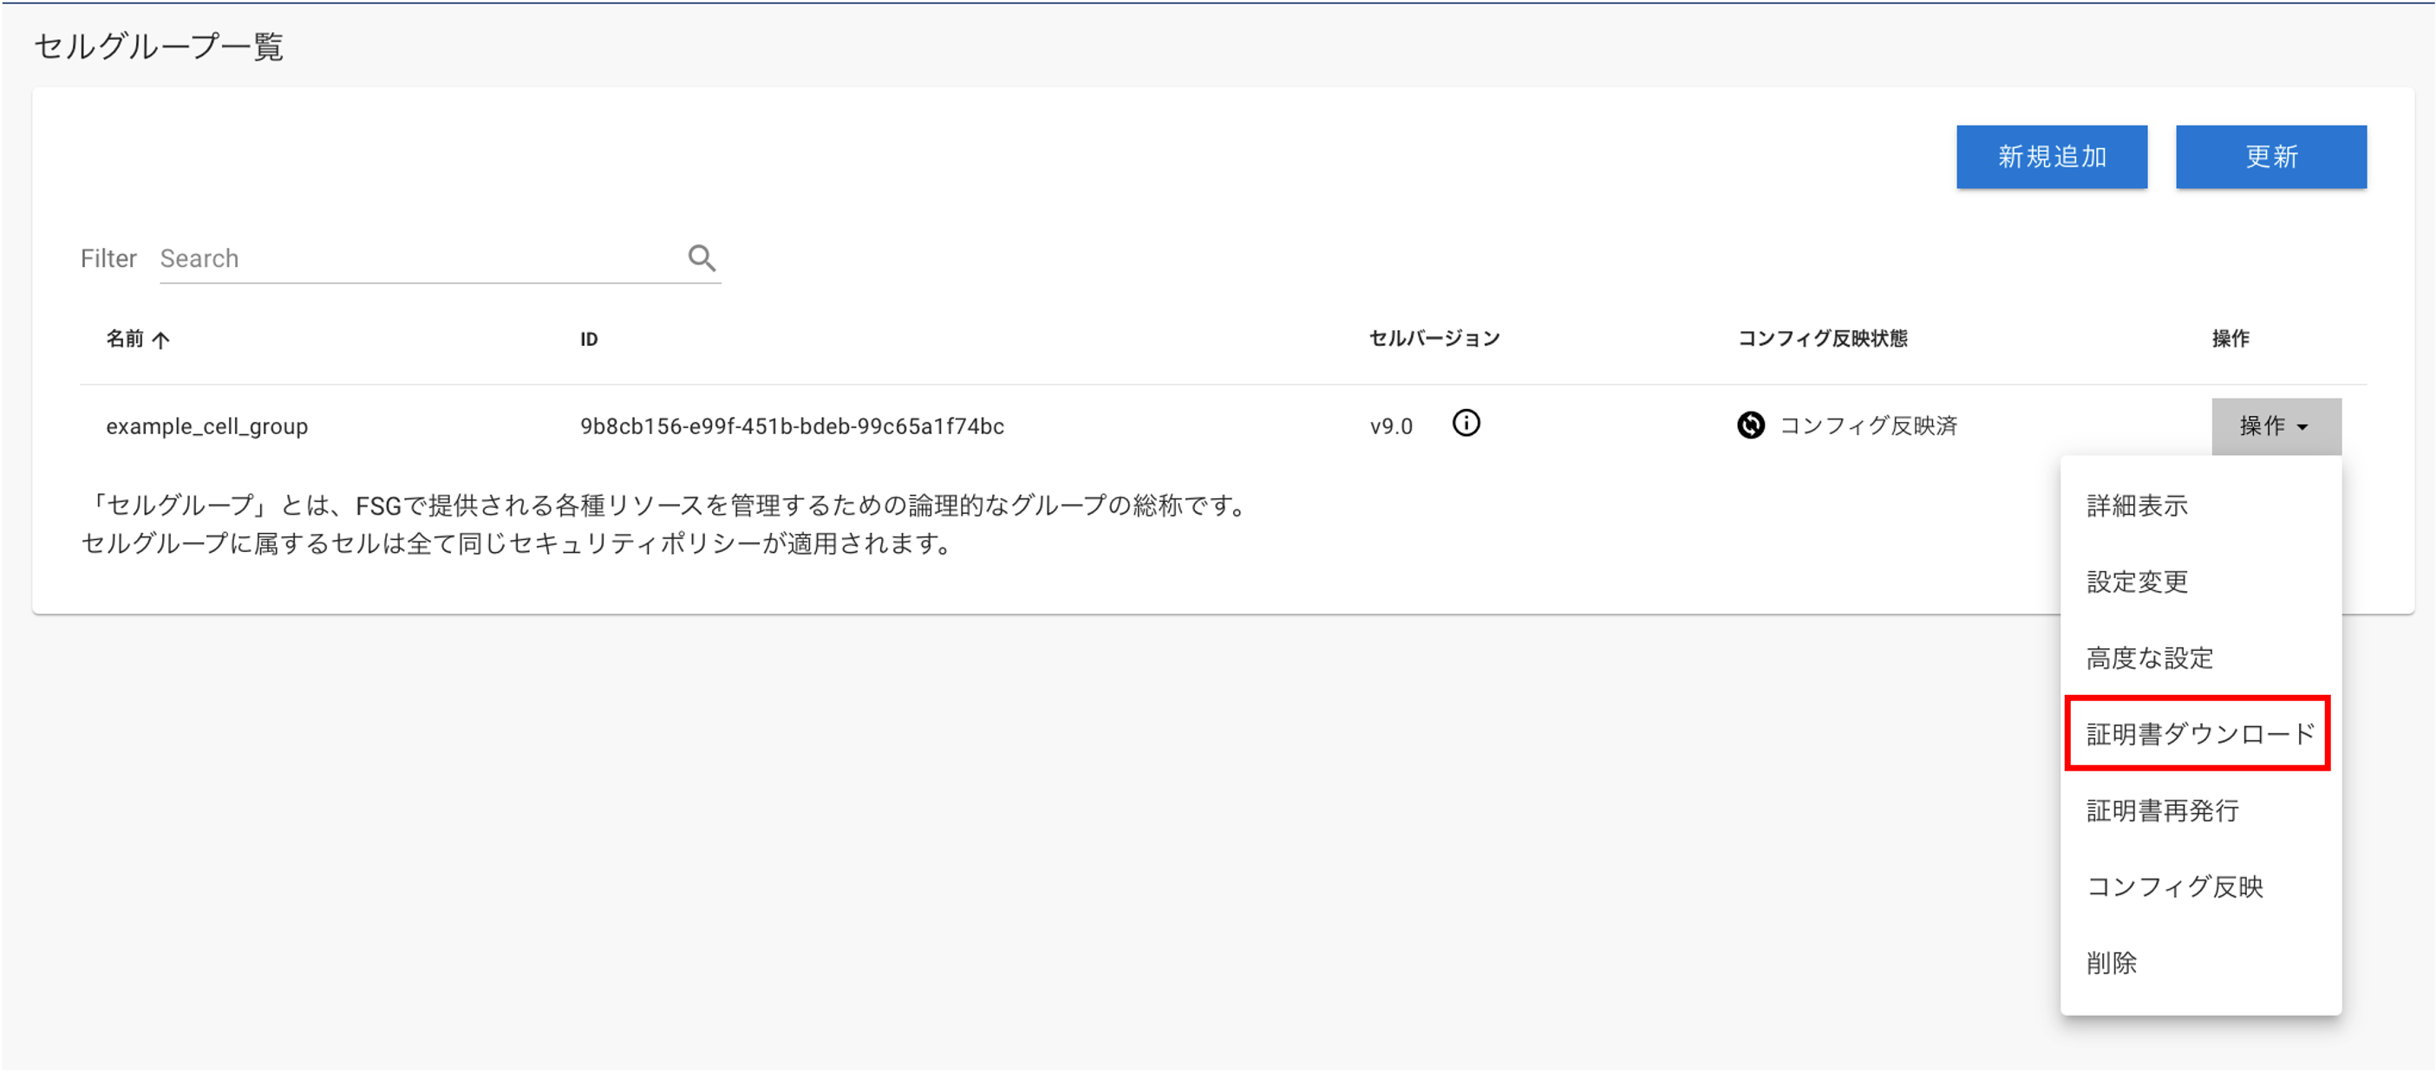Click the ID 9b8cb156-e99f-451b-bdeb-99c65a1f74bc
The height and width of the screenshot is (1072, 2436).
tap(793, 426)
